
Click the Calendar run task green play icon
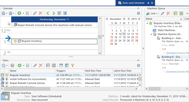pos(19,13)
